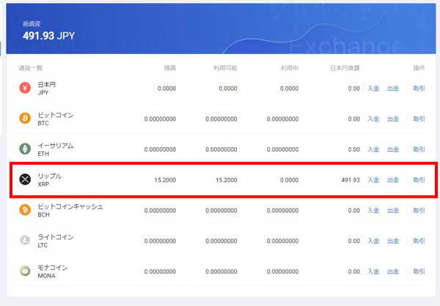Image resolution: width=440 pixels, height=306 pixels.
Task: Click 取引 trade link in XRP row
Action: 419,180
